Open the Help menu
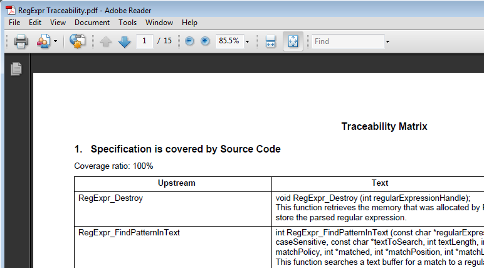This screenshot has height=268, width=484. [x=189, y=23]
